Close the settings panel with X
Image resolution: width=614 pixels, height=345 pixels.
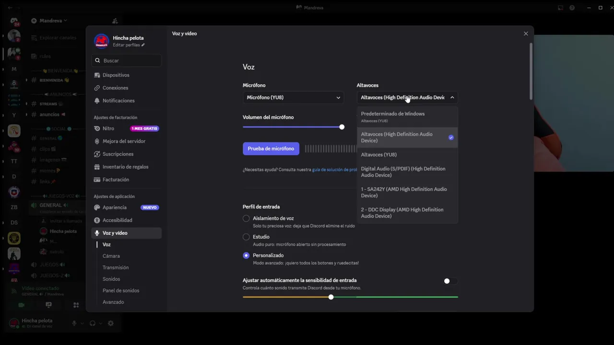[526, 34]
